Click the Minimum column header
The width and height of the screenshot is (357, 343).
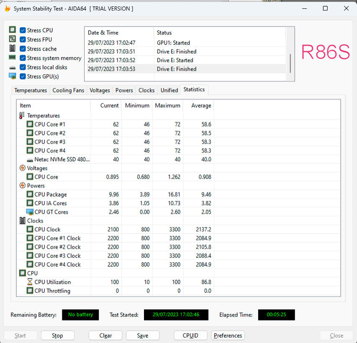136,105
